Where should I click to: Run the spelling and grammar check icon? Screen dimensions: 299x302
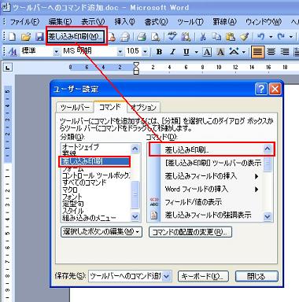172,37
